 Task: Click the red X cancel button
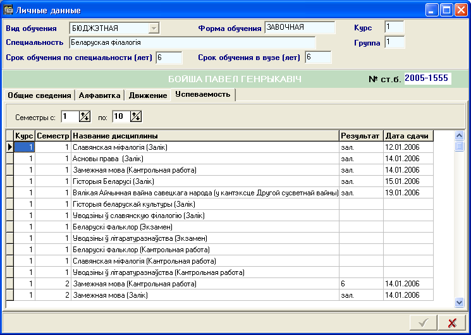(452, 323)
